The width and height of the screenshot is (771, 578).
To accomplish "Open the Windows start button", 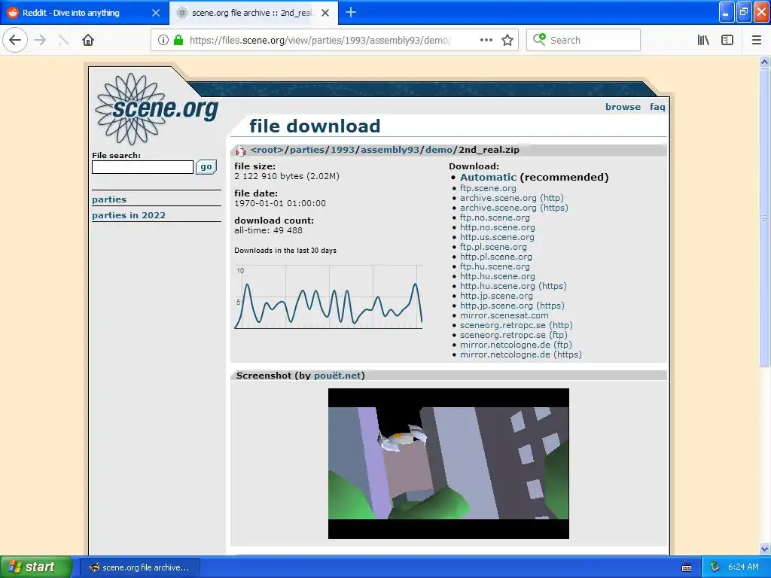I will click(x=36, y=567).
